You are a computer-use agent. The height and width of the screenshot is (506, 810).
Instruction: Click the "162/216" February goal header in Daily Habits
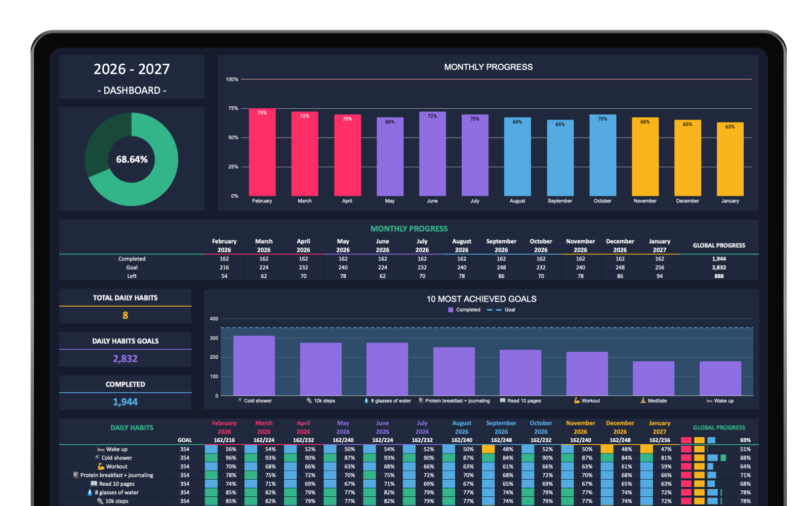click(x=224, y=440)
